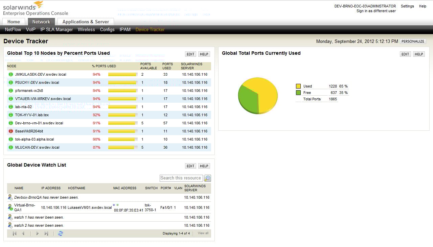Go to previous page of watch list
433x247 pixels.
[23, 233]
